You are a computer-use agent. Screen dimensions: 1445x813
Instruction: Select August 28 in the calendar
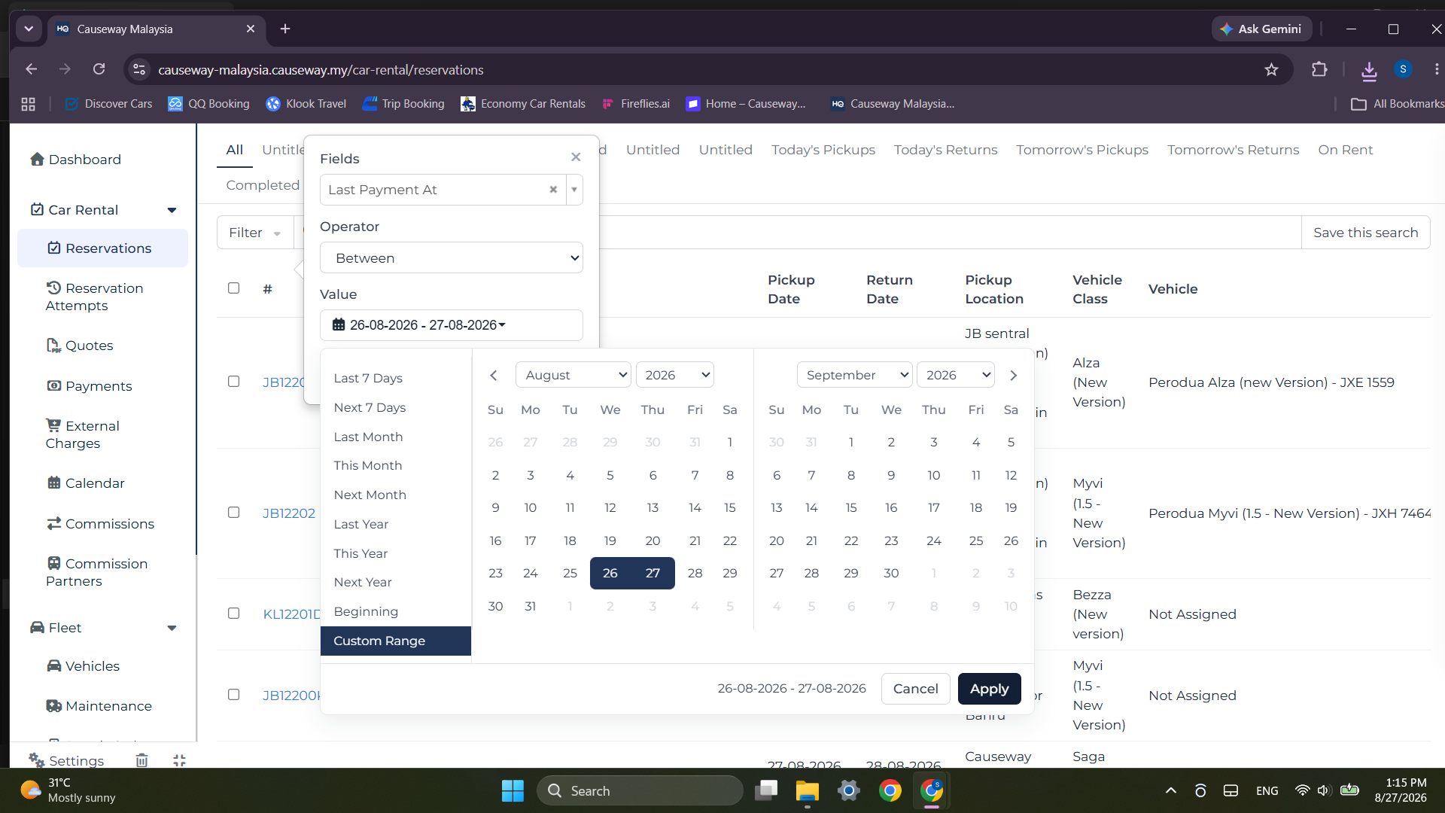695,573
